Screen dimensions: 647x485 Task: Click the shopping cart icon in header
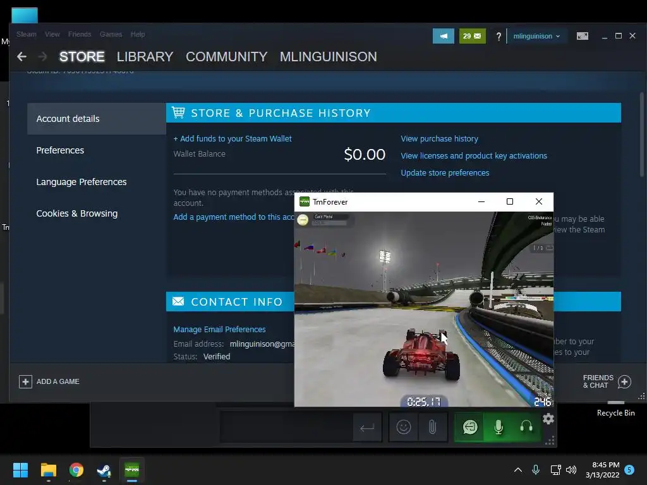click(178, 112)
